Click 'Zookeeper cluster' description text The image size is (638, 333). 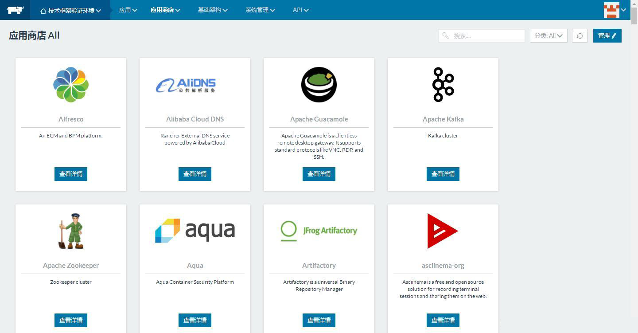tap(71, 282)
